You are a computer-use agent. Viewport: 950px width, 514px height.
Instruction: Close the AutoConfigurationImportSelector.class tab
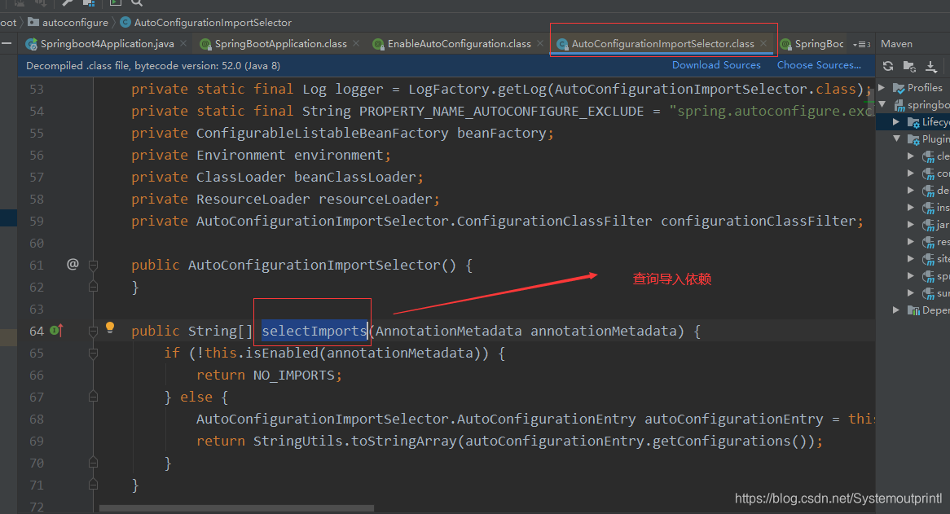[x=763, y=43]
